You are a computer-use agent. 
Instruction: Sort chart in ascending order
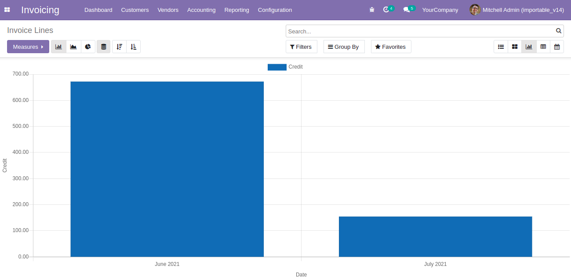133,47
